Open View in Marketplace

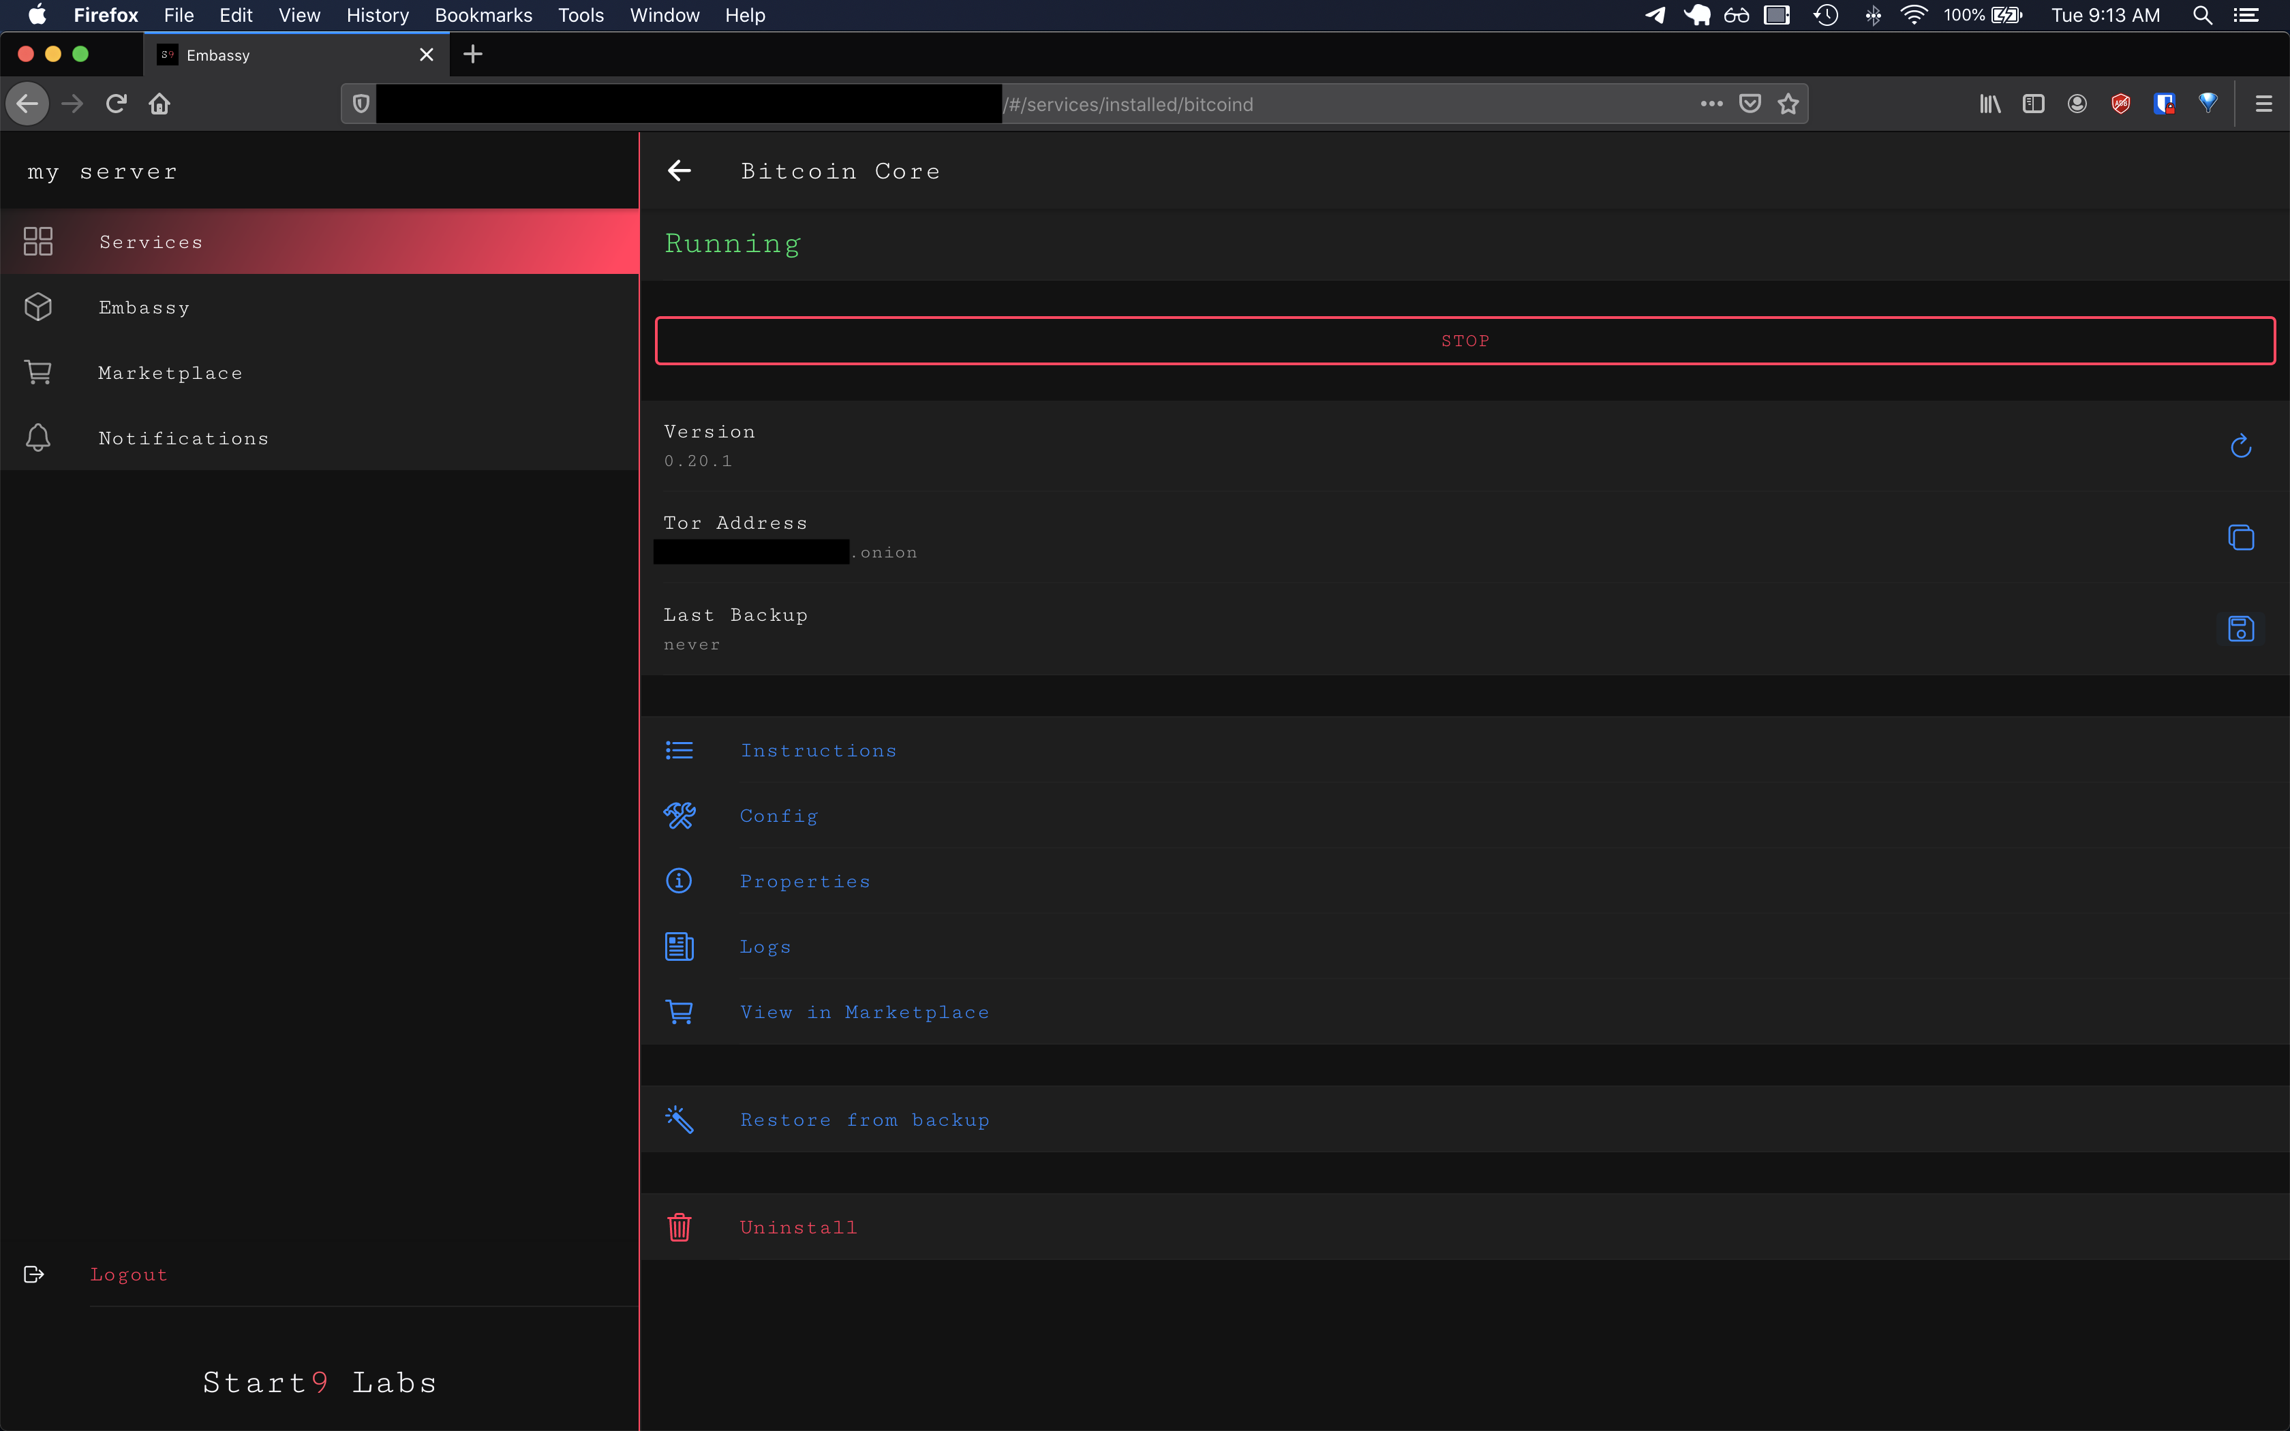864,1012
